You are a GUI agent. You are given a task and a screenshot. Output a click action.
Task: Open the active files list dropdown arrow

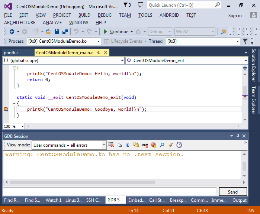point(246,53)
